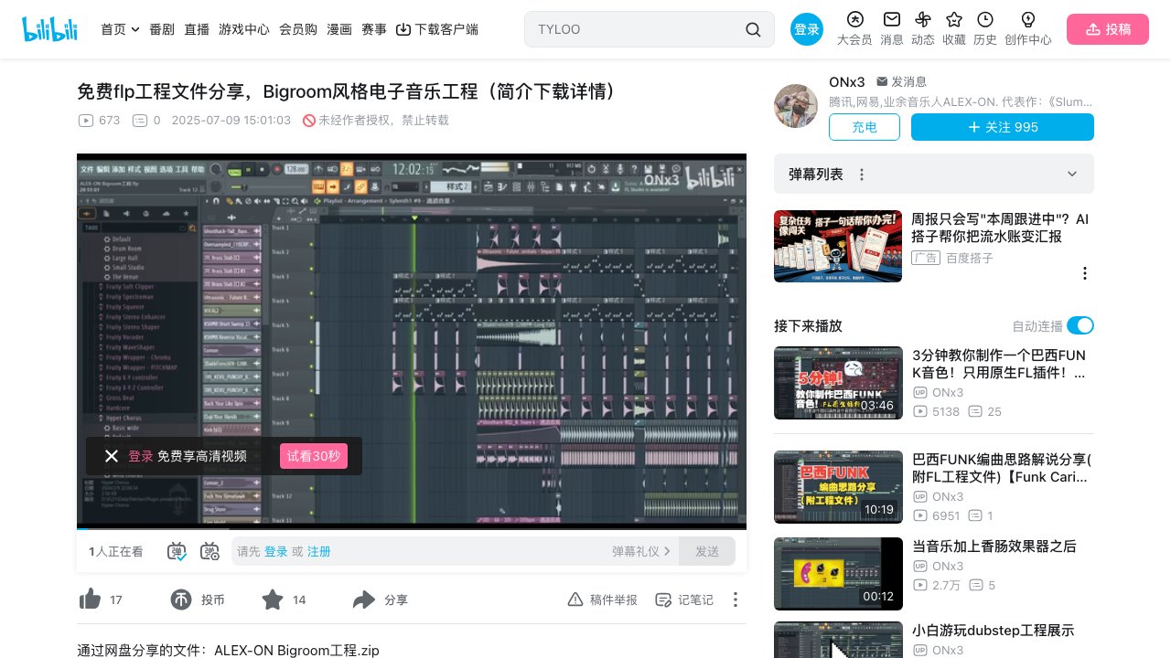Open the 赛事 menu item

point(374,29)
